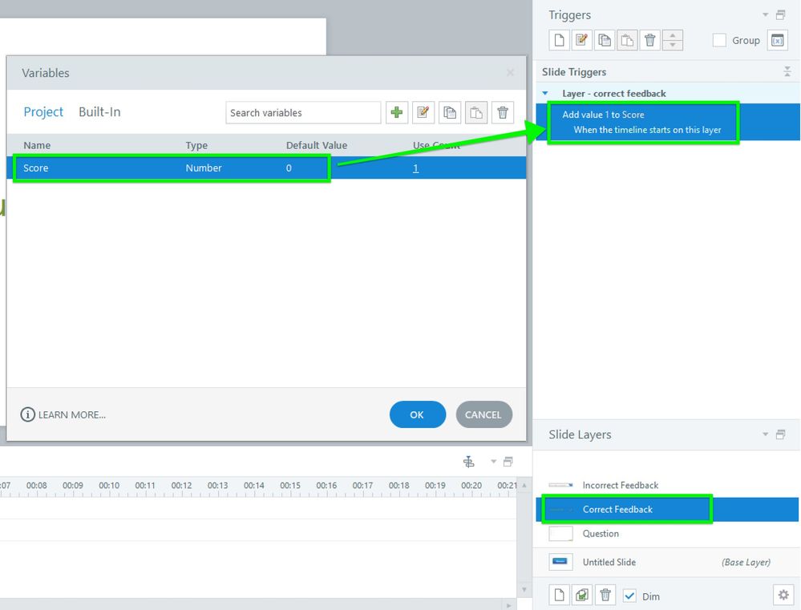This screenshot has width=801, height=610.
Task: Create a new trigger in Triggers panel
Action: pos(560,40)
